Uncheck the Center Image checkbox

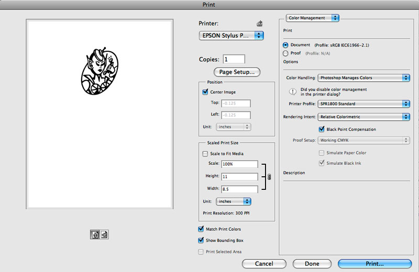[x=205, y=92]
